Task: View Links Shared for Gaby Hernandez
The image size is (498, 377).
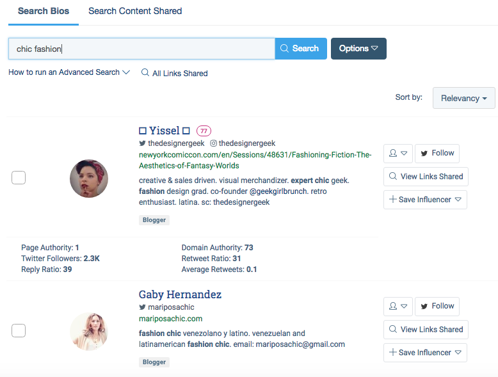Action: pyautogui.click(x=426, y=330)
